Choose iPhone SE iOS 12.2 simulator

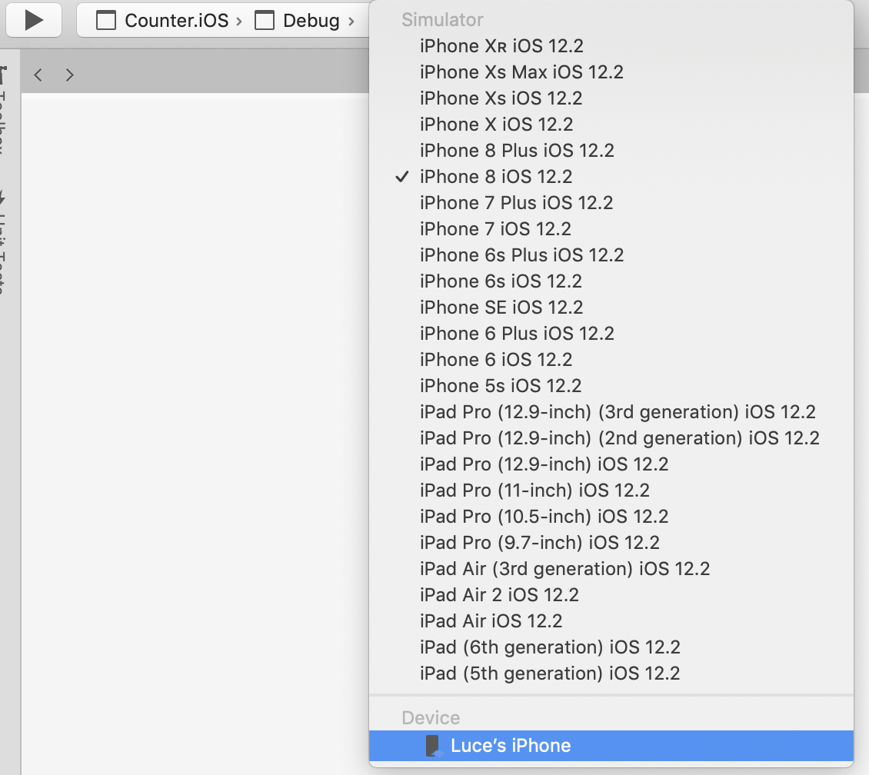coord(611,308)
